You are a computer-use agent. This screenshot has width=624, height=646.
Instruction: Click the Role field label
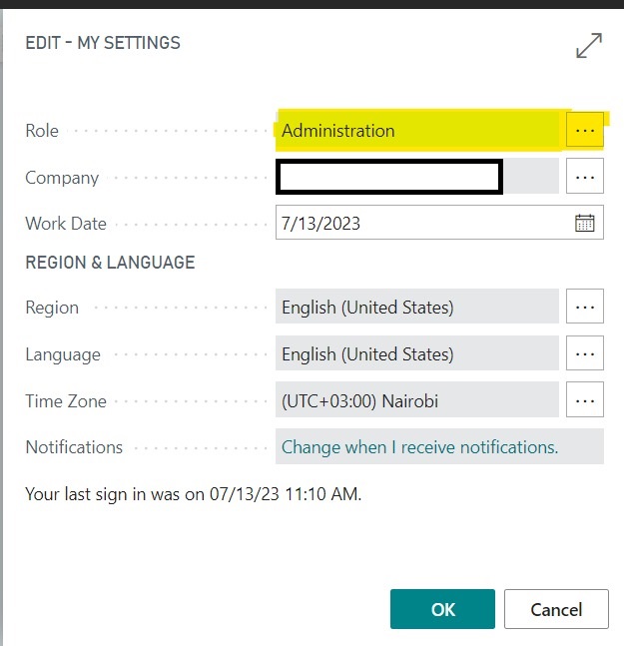pos(42,131)
